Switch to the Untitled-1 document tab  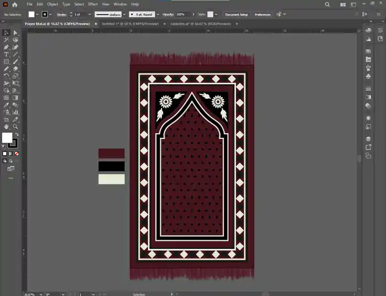(130, 24)
